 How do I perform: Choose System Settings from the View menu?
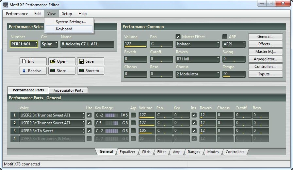pyautogui.click(x=69, y=22)
